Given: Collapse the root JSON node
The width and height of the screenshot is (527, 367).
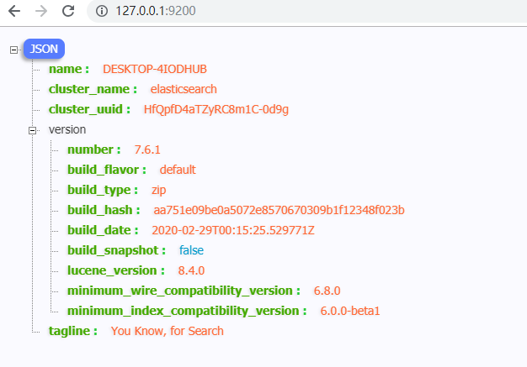Looking at the screenshot, I should [x=13, y=50].
